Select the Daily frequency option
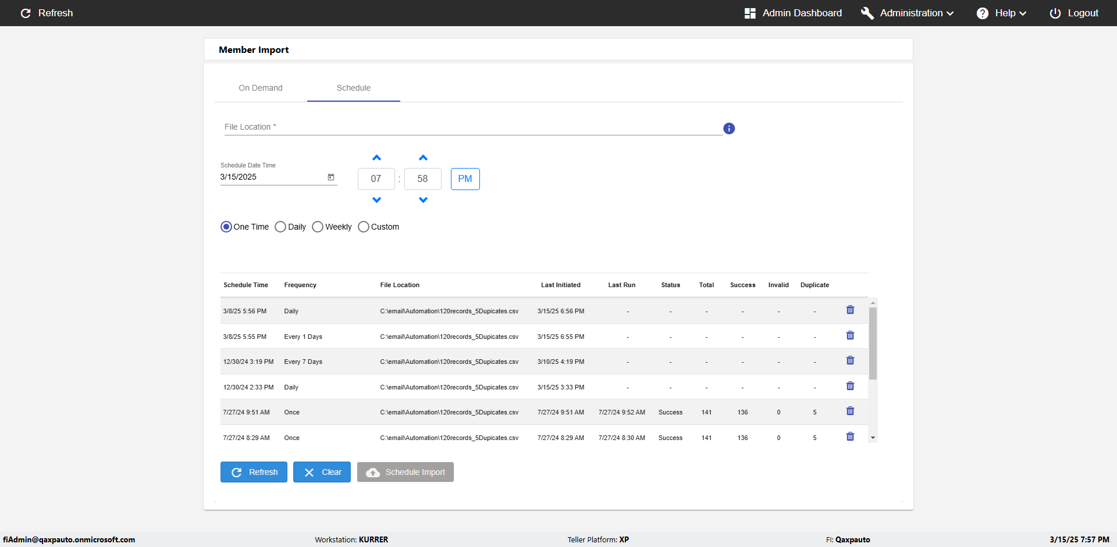This screenshot has height=547, width=1117. (x=280, y=227)
